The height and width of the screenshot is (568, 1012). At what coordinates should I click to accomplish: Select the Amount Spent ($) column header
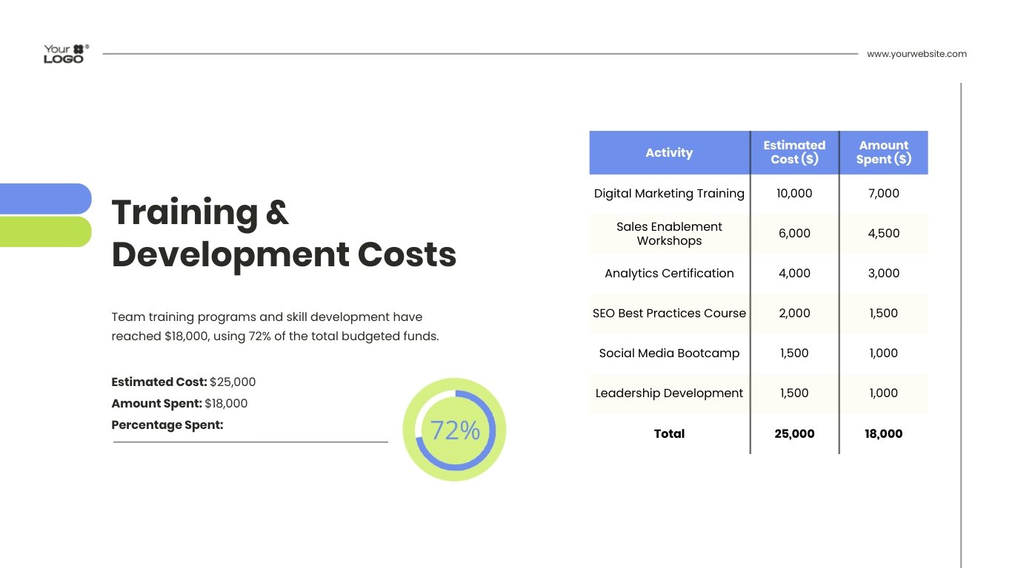pos(883,152)
